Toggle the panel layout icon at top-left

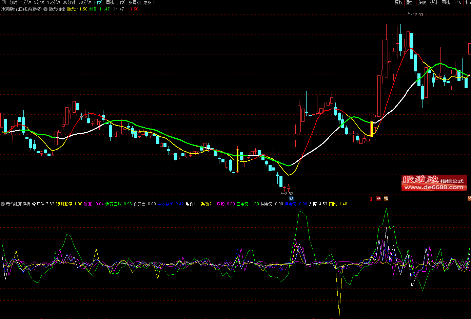coord(3,2)
